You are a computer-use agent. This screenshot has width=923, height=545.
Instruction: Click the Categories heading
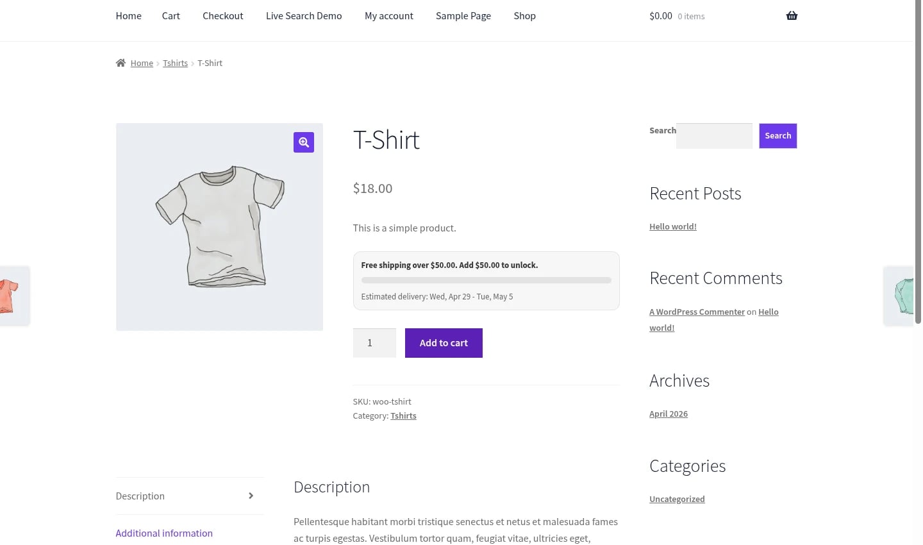tap(688, 466)
